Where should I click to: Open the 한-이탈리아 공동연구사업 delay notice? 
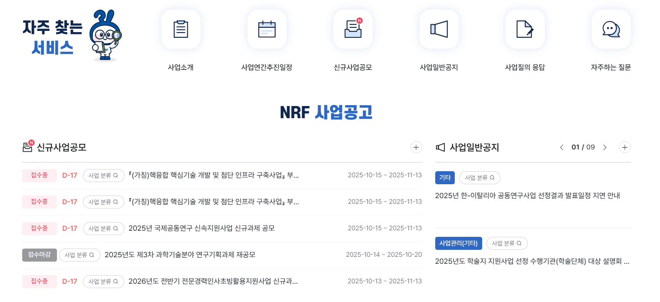tap(528, 196)
